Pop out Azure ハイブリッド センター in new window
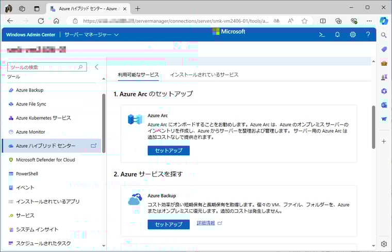Screen dimensions: 392x252 click(93, 146)
